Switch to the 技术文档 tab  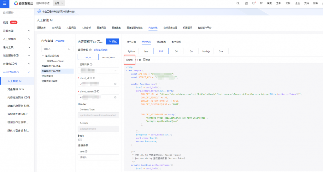131,42
